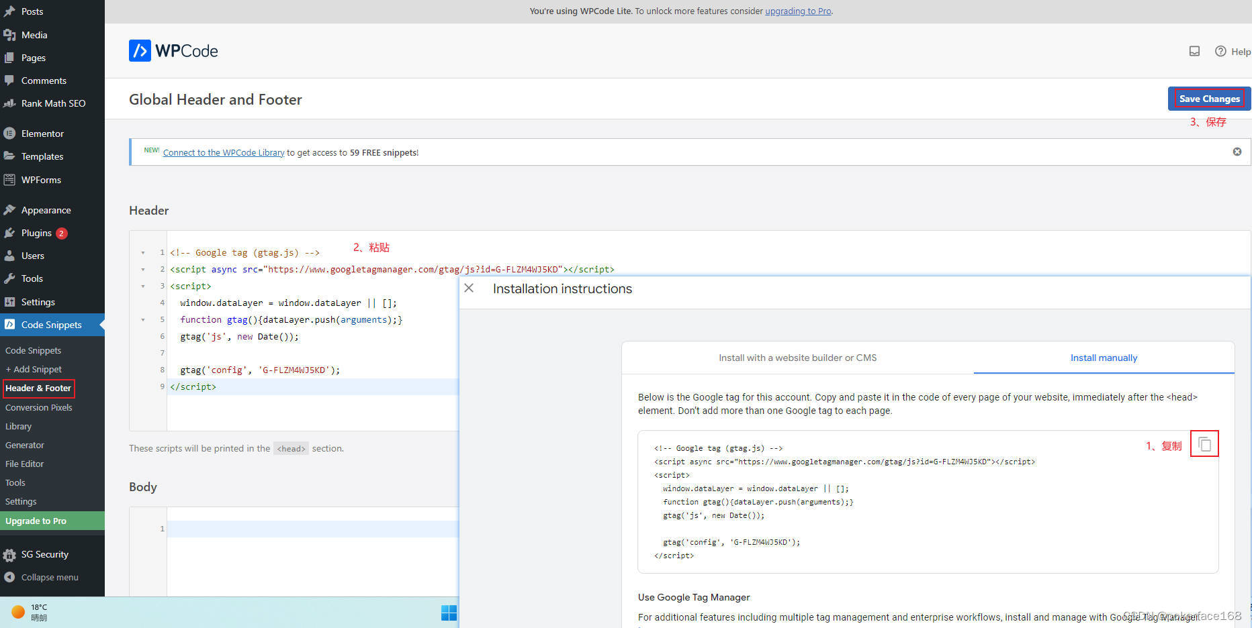Follow the upgrading to Pro link
Screen dimensions: 1252x628
point(798,11)
